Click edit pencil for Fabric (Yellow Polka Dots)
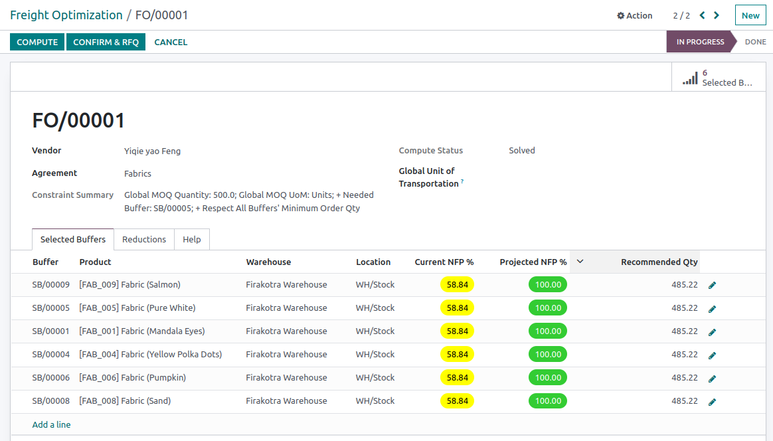This screenshot has width=773, height=441. click(x=712, y=355)
